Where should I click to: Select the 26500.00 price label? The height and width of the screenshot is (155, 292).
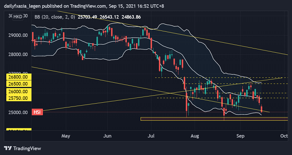pos(19,84)
